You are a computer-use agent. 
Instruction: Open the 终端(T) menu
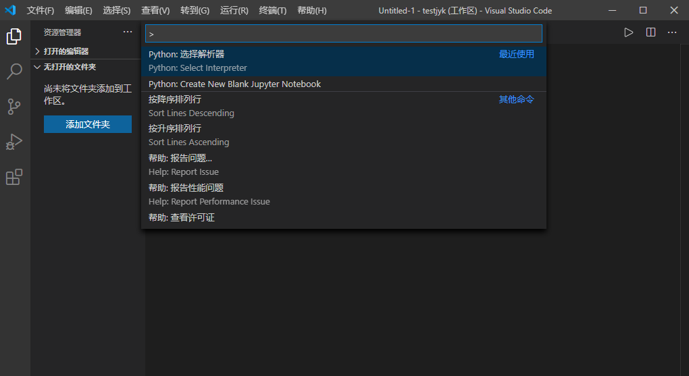point(272,11)
